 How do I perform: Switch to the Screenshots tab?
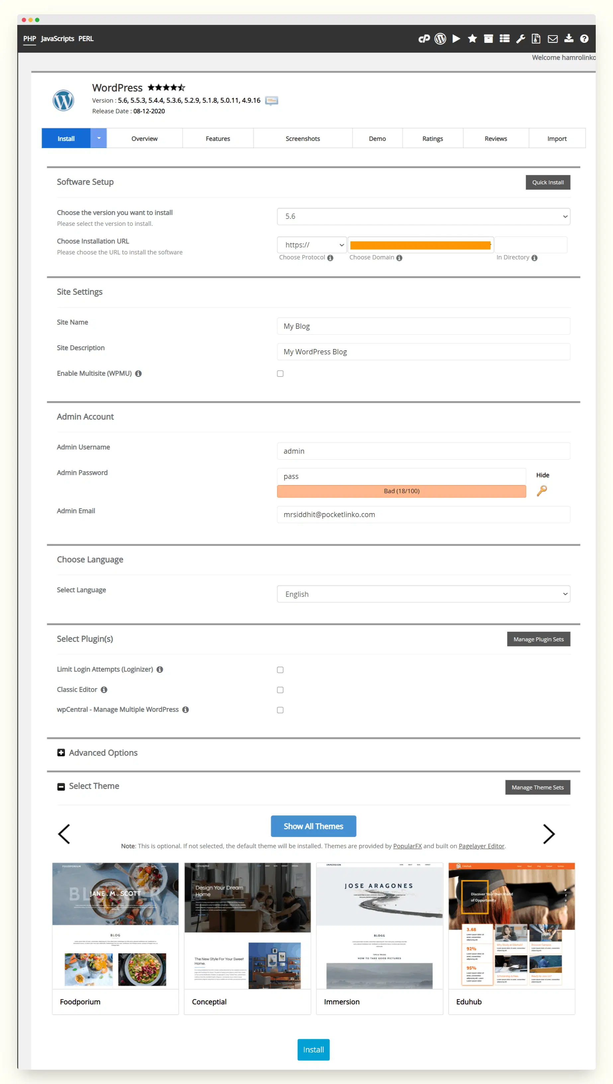point(303,138)
